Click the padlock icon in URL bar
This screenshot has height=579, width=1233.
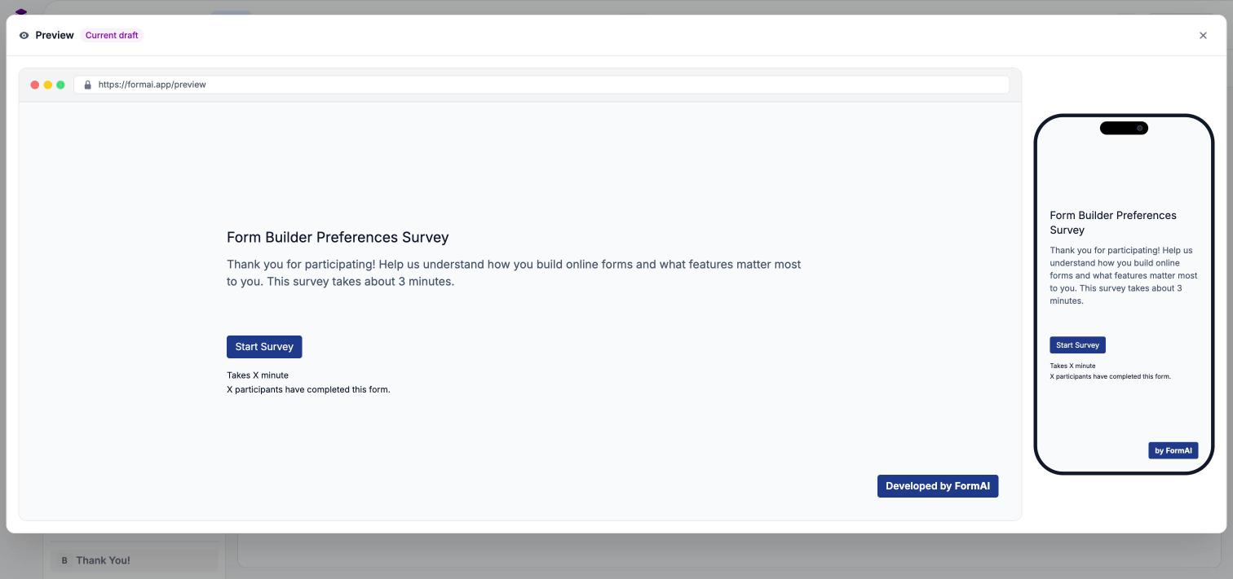coord(87,85)
